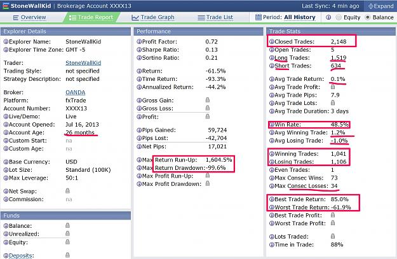Click info icon beside Net Pips
This screenshot has height=259, width=397.
pyautogui.click(x=139, y=146)
